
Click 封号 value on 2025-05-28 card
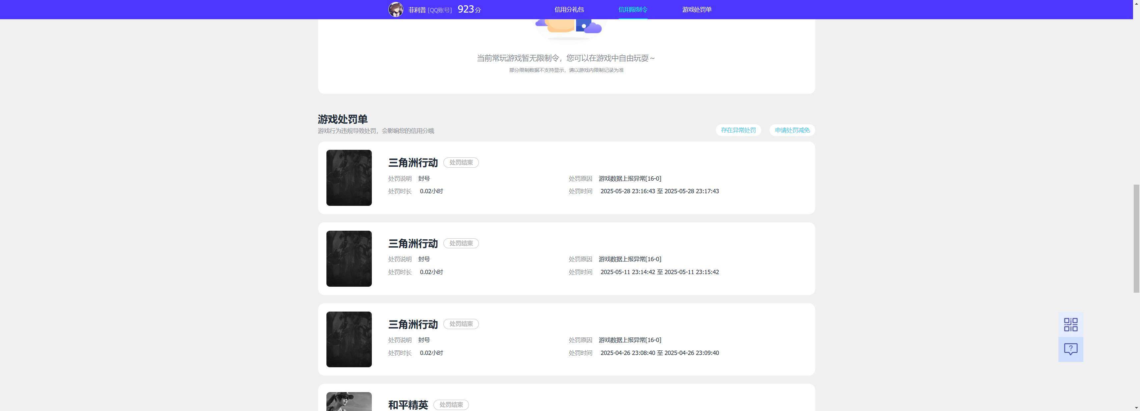pos(424,178)
